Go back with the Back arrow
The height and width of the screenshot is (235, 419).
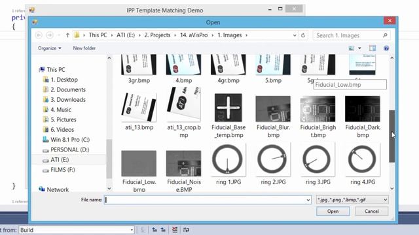(x=39, y=35)
